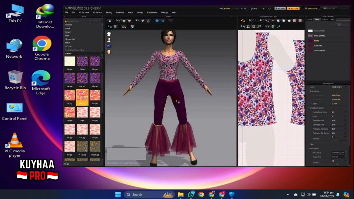Screen dimensions: 354x199
Task: Click the avatar display icon in 3D view
Action: 109,40
